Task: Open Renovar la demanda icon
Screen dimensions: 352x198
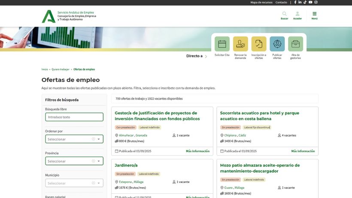Action: pyautogui.click(x=240, y=44)
